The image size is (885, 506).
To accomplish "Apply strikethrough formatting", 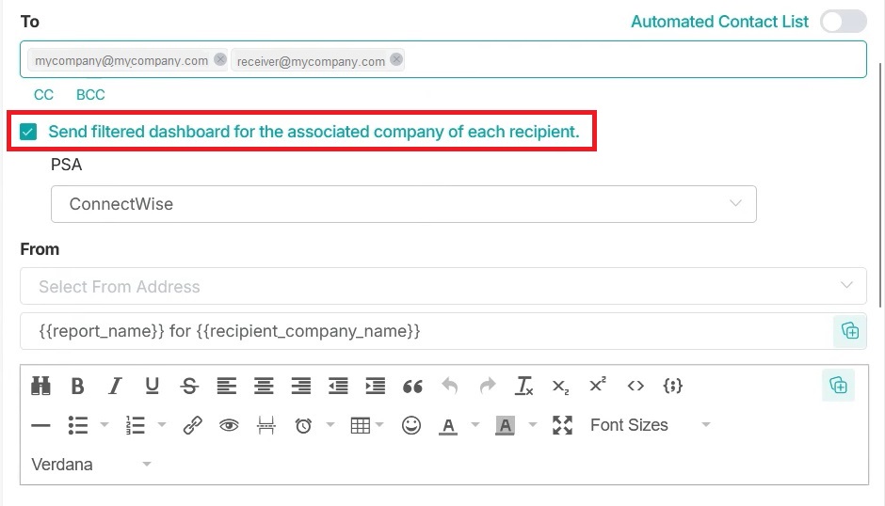I will point(189,386).
